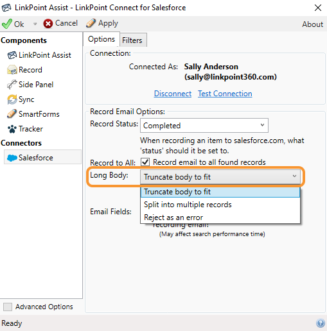Screen dimensions: 327x331
Task: Click the Sally Anderson connected name
Action: tap(211, 67)
